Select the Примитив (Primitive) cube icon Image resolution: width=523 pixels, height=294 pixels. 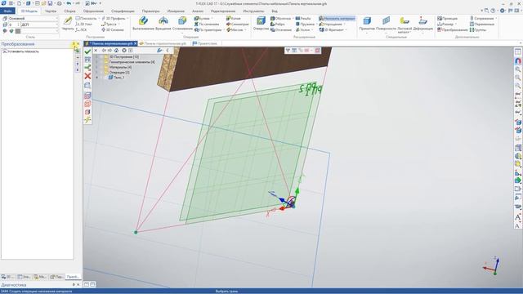pyautogui.click(x=367, y=20)
